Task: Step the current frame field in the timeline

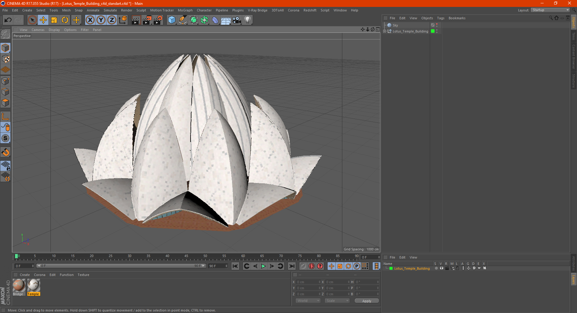Action: 370,257
